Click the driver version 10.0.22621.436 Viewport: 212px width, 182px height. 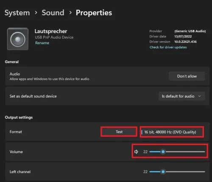click(185, 42)
